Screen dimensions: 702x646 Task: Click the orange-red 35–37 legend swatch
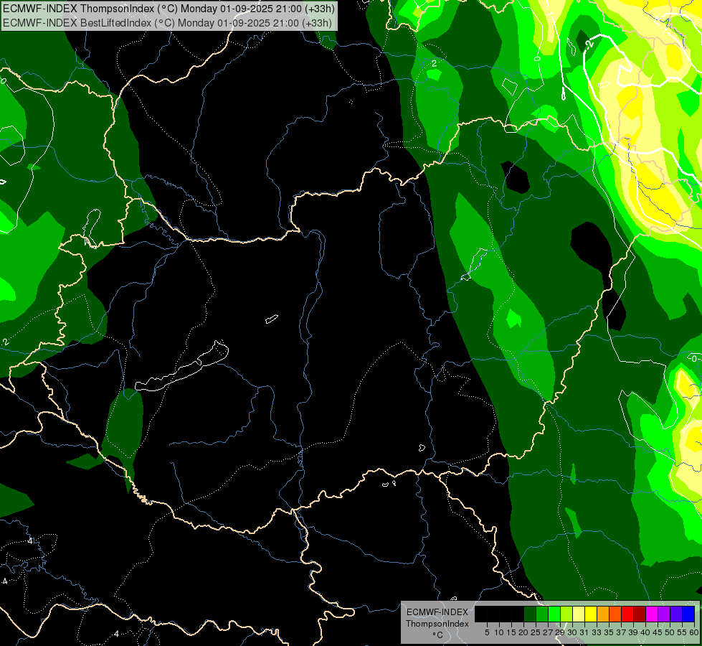615,614
